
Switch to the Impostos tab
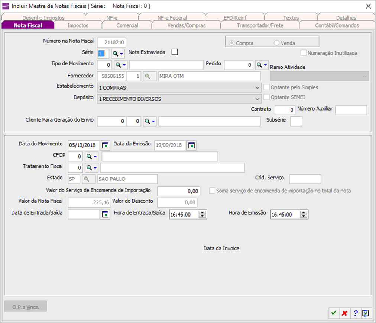pos(78,25)
